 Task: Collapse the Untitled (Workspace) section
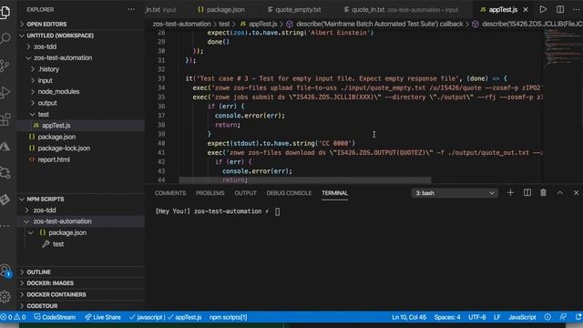[x=80, y=36]
